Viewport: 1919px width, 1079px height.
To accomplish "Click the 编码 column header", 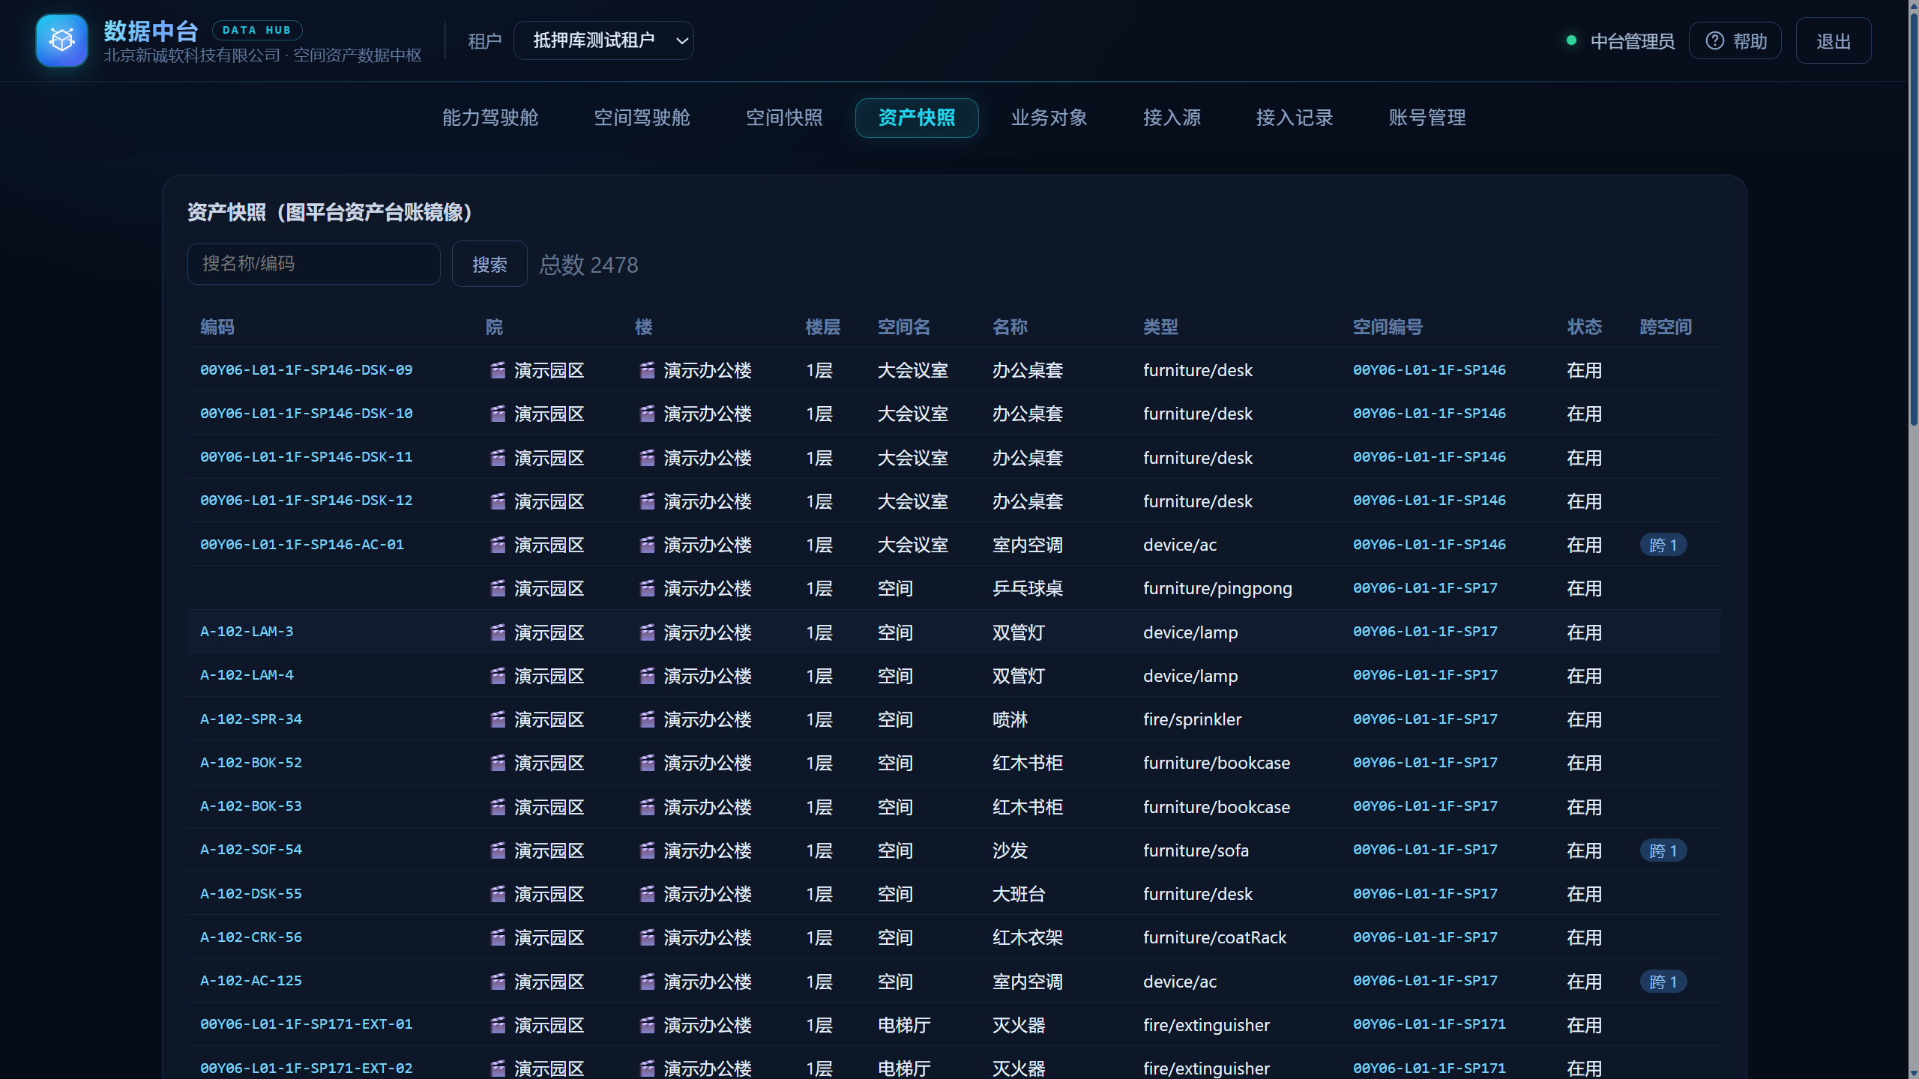I will point(217,327).
